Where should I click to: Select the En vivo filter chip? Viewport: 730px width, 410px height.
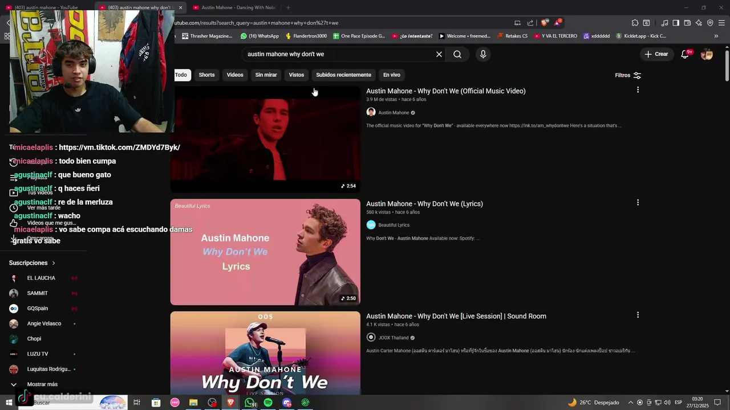[x=392, y=75]
